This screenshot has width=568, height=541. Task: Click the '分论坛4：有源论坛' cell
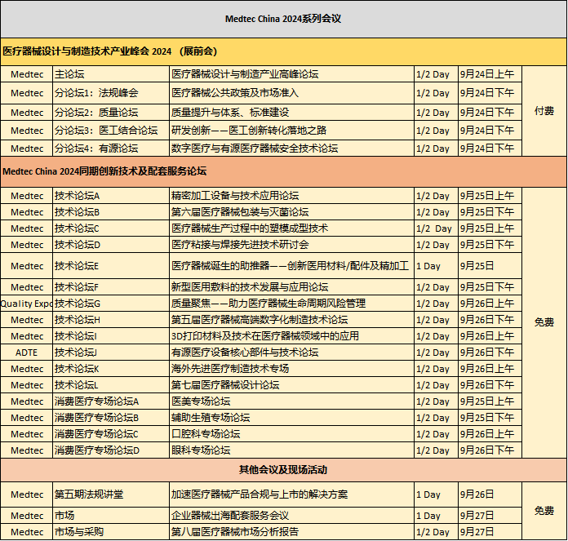pyautogui.click(x=111, y=149)
